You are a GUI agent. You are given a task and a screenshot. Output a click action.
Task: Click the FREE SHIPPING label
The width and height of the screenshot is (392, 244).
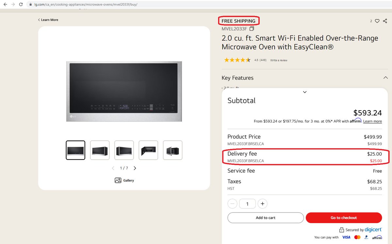[x=238, y=21]
